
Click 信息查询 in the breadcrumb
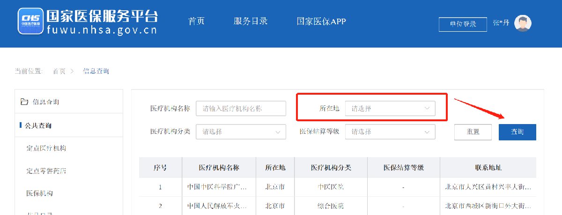point(96,71)
